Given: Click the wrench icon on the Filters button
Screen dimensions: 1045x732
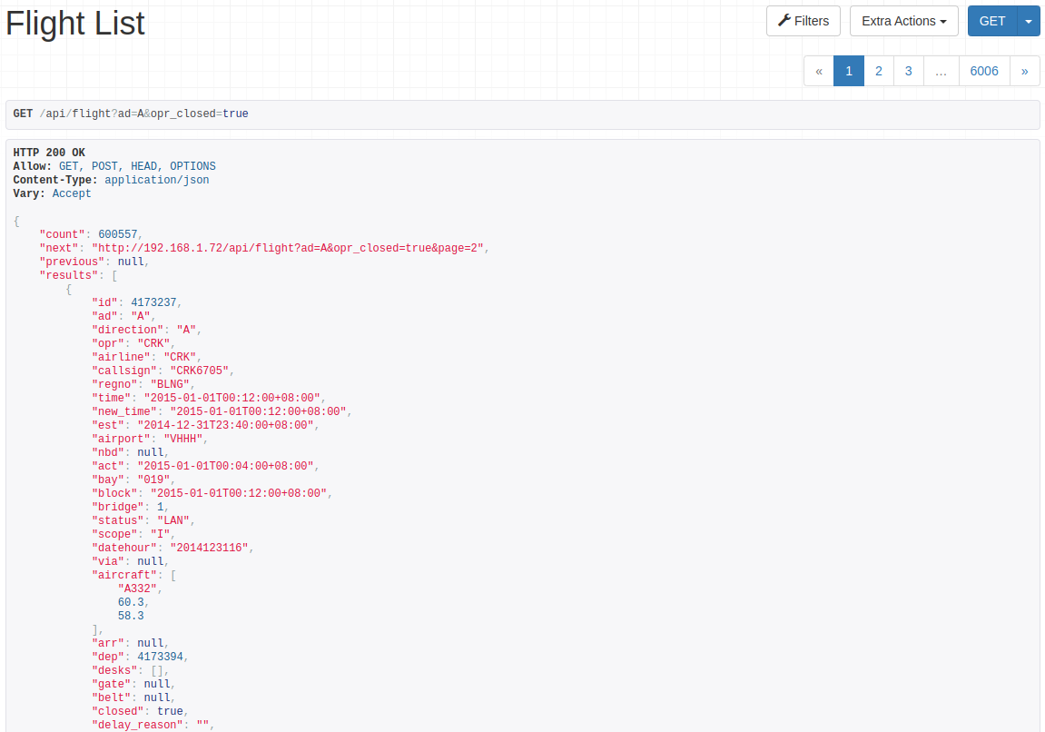Looking at the screenshot, I should click(783, 20).
